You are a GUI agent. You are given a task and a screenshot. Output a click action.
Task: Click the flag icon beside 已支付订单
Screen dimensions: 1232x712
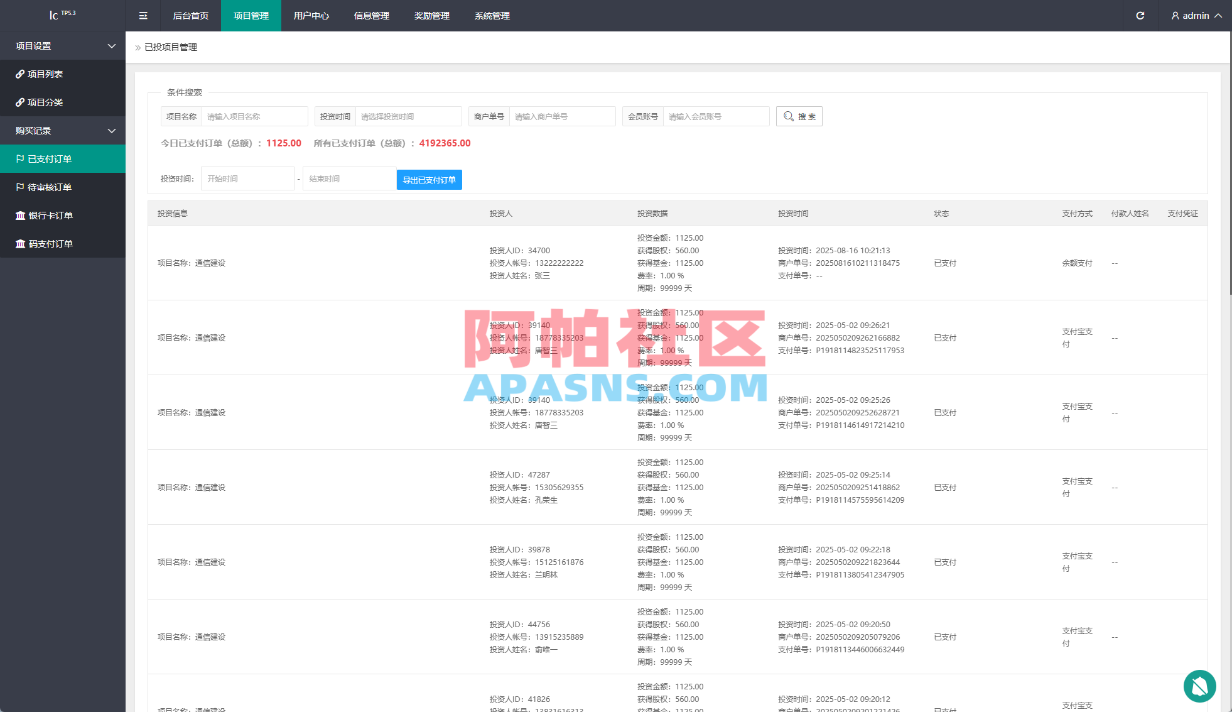tap(21, 158)
